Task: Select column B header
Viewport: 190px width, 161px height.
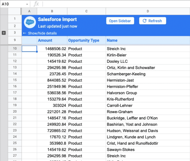Action: click(x=52, y=11)
